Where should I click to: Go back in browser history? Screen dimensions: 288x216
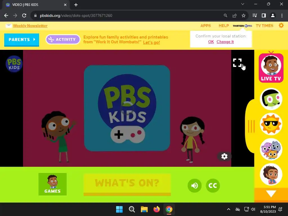(6, 15)
